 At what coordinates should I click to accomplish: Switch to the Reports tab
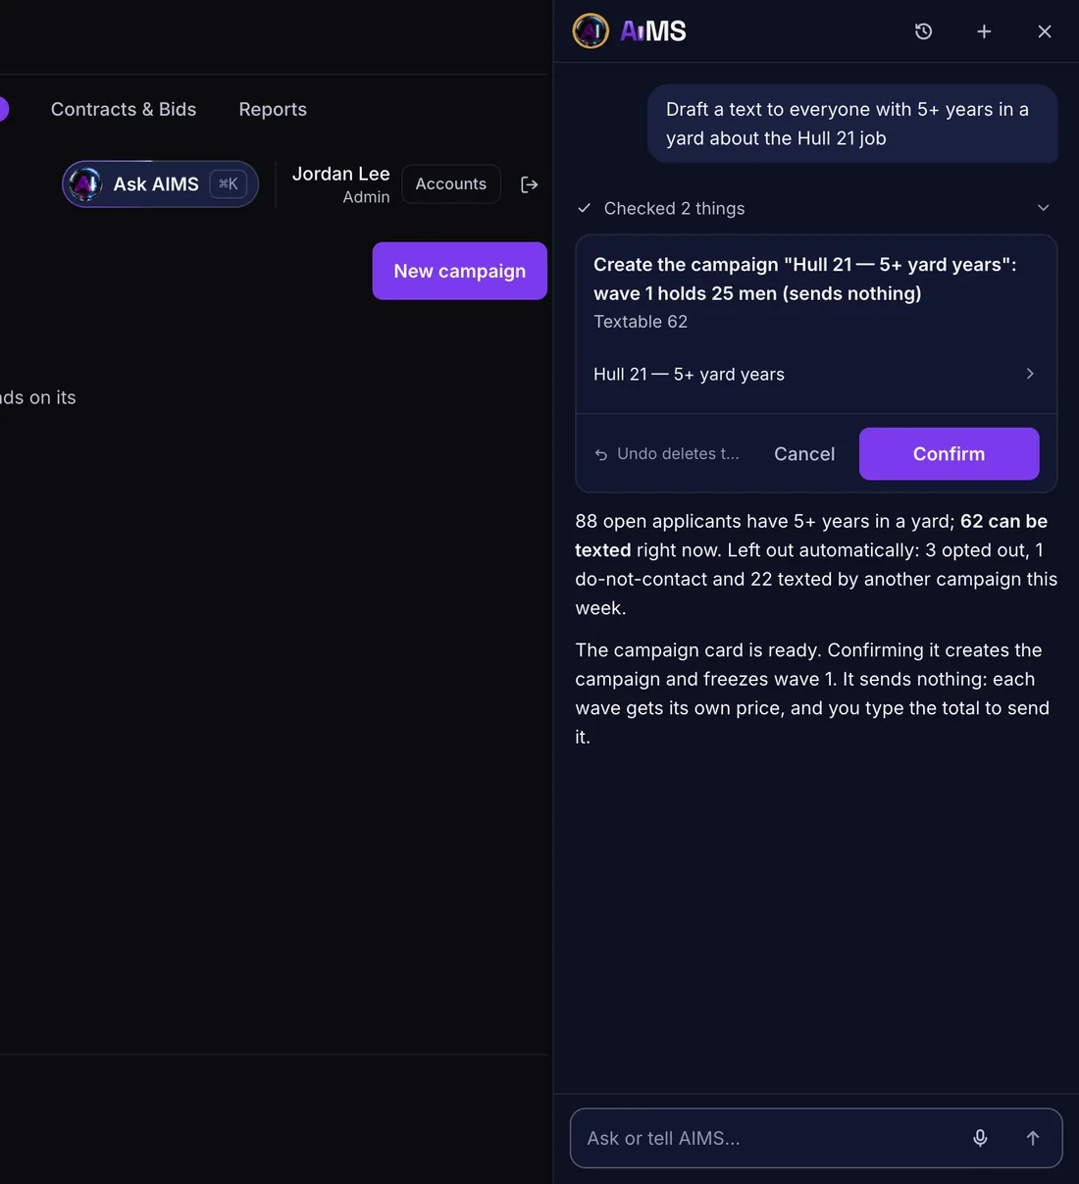pos(273,109)
